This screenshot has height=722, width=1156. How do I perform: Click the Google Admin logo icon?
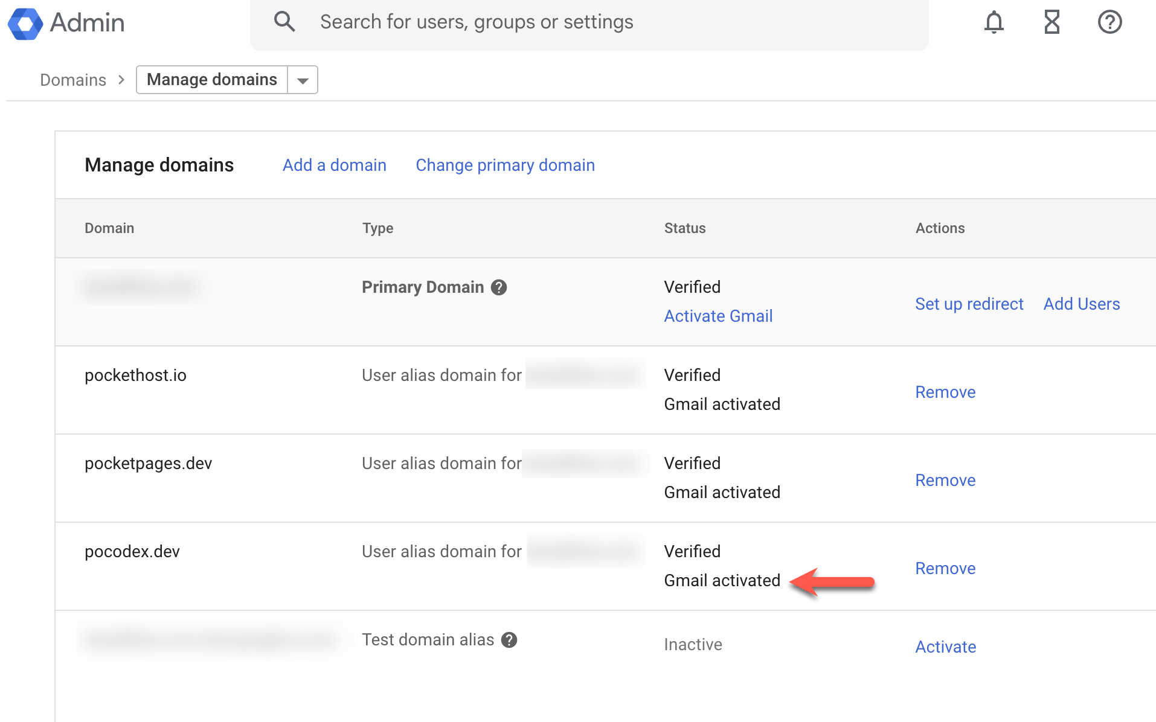(25, 24)
